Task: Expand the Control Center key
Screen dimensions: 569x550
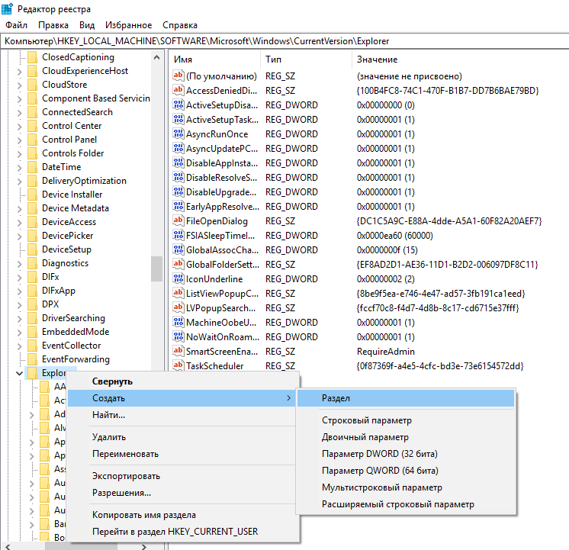Action: click(20, 127)
